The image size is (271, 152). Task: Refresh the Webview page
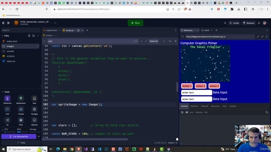(183, 37)
